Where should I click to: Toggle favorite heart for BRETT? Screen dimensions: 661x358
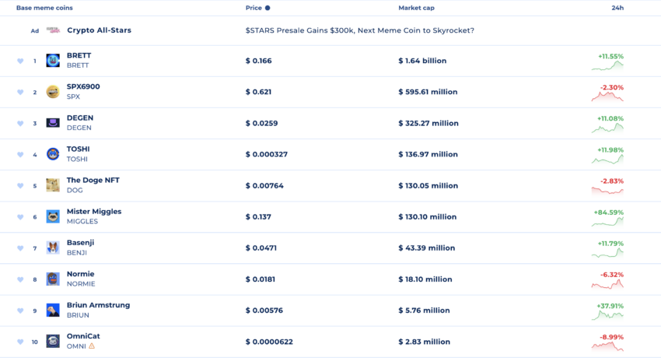(20, 61)
